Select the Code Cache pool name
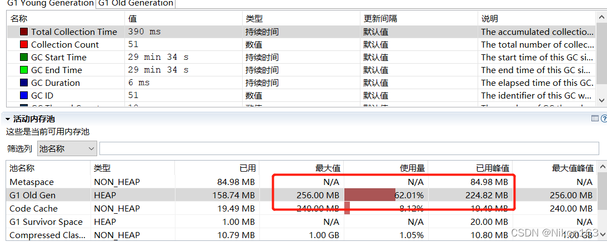Screen dimensions: 607x242 pyautogui.click(x=33, y=209)
